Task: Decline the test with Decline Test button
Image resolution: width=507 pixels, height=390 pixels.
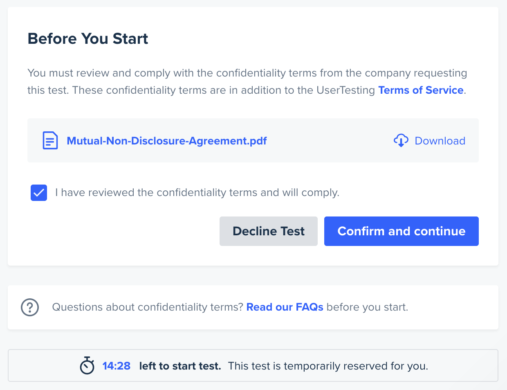Action: [x=269, y=231]
